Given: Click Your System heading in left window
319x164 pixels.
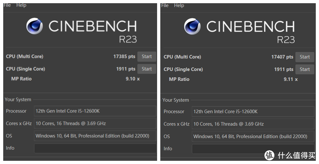Looking at the screenshot, I should 18,100.
